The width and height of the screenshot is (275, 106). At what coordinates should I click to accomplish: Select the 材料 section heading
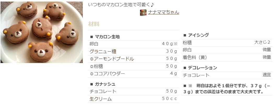pyautogui.click(x=94, y=24)
